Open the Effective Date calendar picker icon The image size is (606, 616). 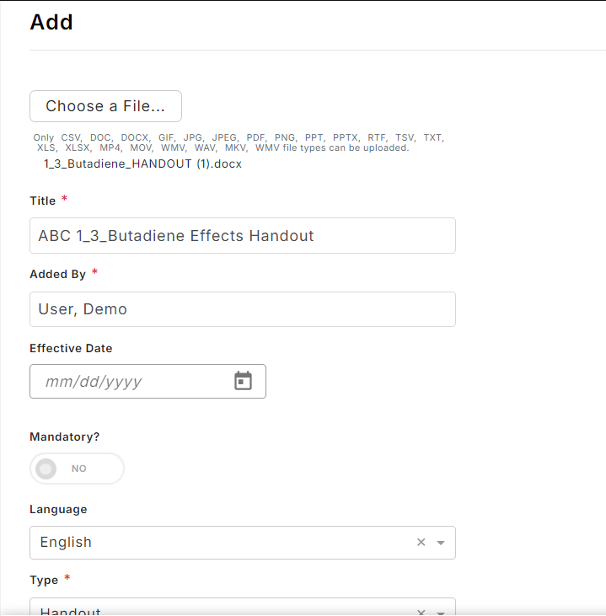(243, 381)
